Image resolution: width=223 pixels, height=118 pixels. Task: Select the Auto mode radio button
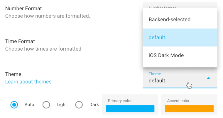(x=14, y=105)
